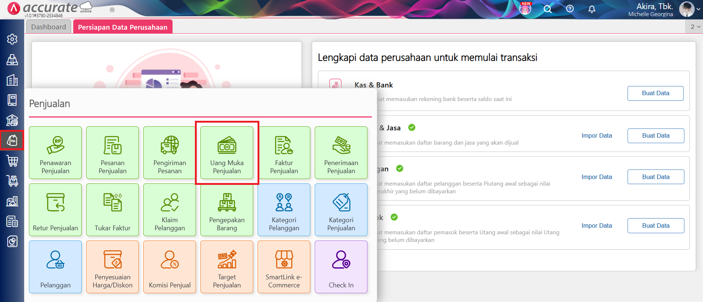The height and width of the screenshot is (302, 703).
Task: Click the search magnifier icon
Action: click(547, 9)
